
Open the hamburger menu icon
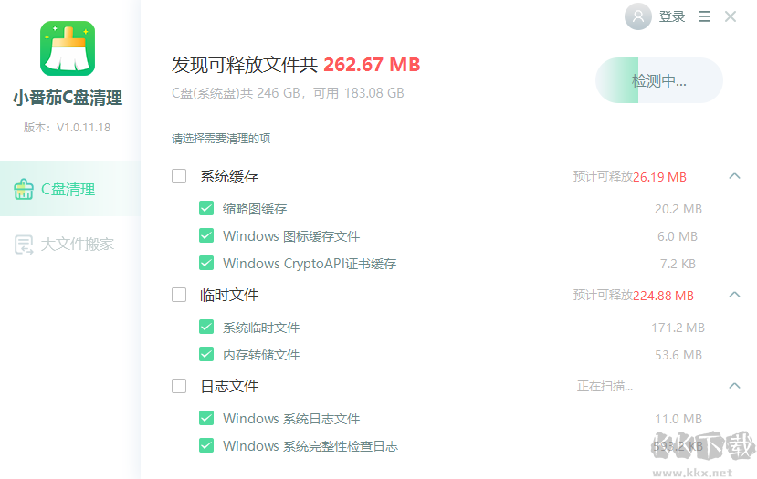point(704,16)
